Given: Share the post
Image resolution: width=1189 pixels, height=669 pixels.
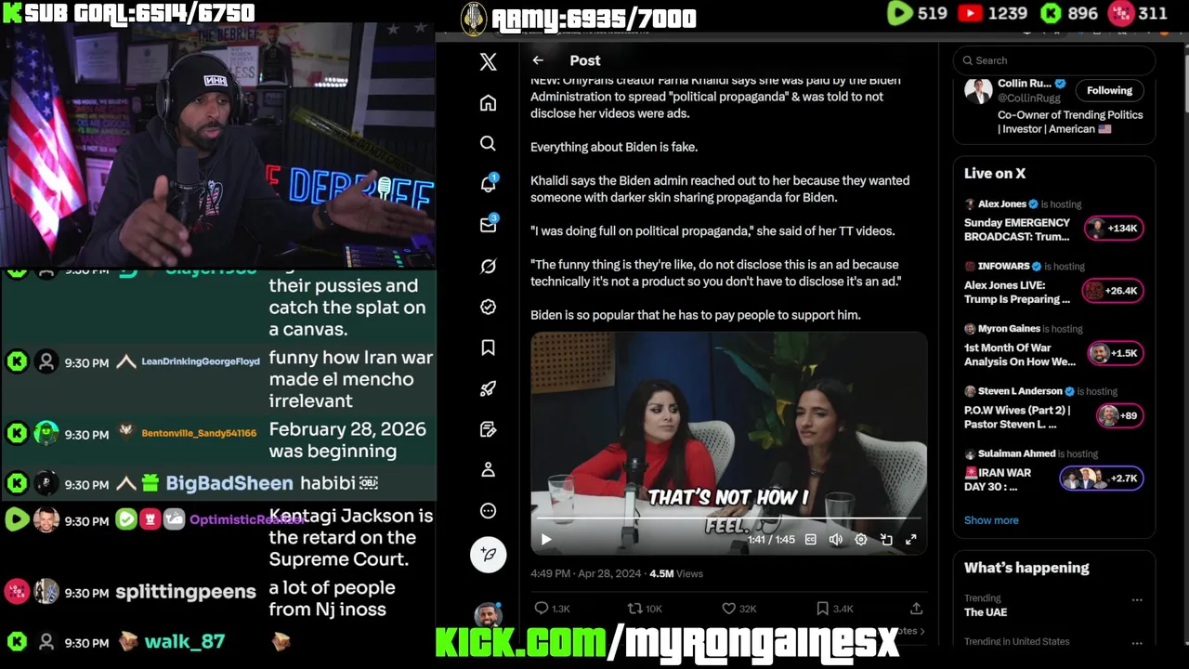Looking at the screenshot, I should [916, 609].
